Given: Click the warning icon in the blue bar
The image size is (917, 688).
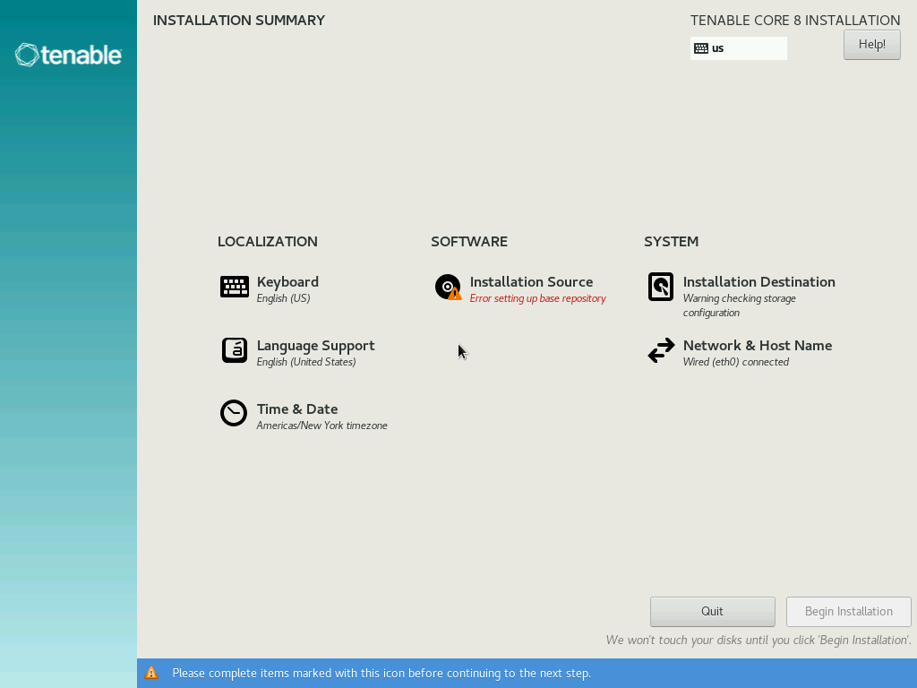Looking at the screenshot, I should tap(151, 673).
